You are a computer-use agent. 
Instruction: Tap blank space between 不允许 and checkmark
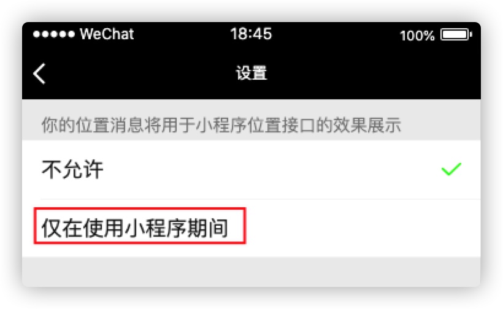(x=273, y=169)
